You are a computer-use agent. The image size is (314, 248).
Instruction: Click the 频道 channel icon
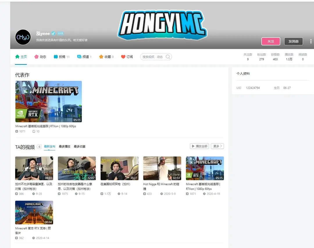pyautogui.click(x=79, y=57)
